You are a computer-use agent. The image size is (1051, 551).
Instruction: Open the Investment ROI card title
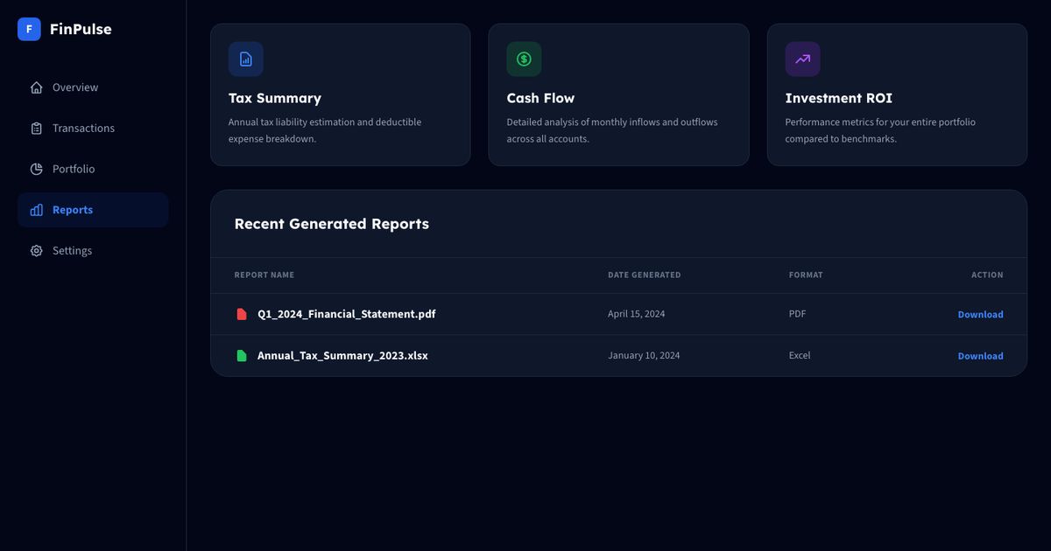pyautogui.click(x=838, y=98)
